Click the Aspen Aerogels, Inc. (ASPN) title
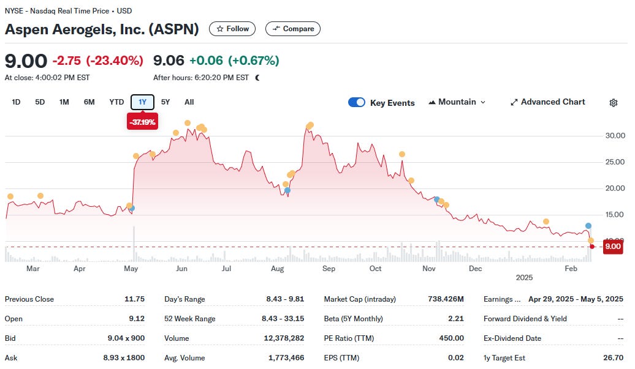The width and height of the screenshot is (635, 369). [102, 29]
